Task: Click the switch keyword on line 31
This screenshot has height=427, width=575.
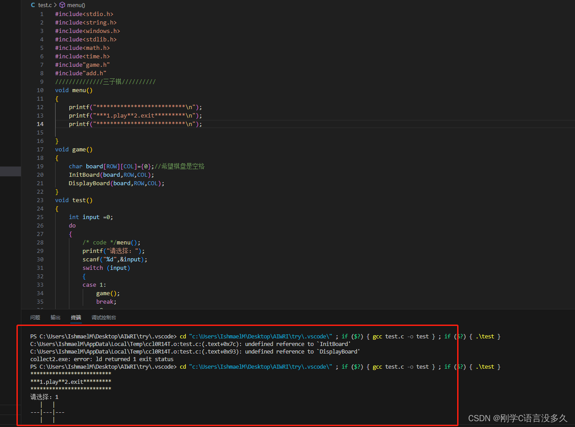Action: coord(92,268)
